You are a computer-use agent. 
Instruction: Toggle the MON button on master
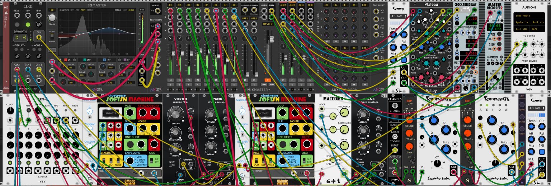272,84
